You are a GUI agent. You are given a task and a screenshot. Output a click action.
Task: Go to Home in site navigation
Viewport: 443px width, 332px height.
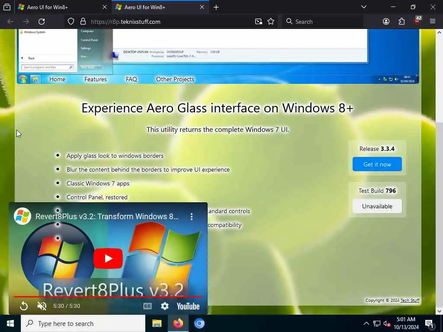pyautogui.click(x=58, y=80)
